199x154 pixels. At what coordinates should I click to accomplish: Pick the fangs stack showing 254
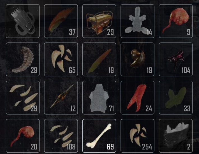pyautogui.click(x=137, y=136)
